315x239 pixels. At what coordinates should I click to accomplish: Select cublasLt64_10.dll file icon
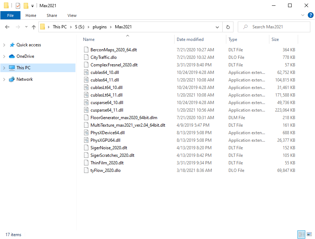click(x=86, y=87)
